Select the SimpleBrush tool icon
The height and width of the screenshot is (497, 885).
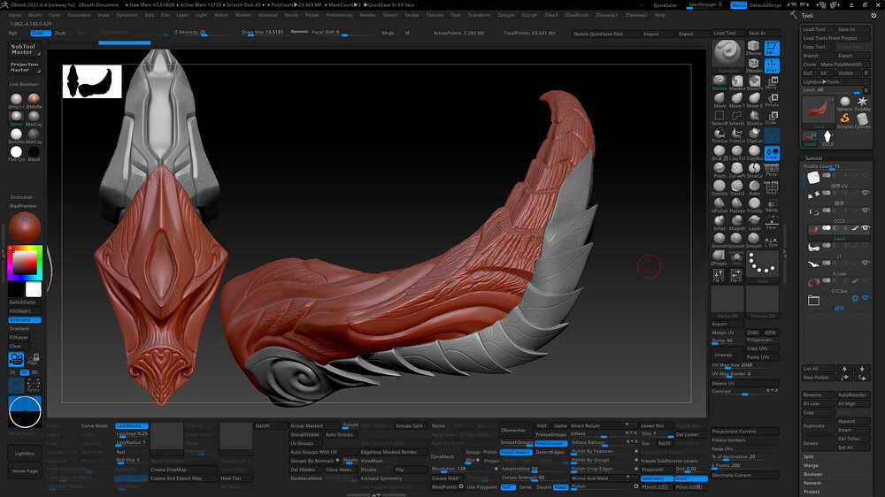tap(845, 119)
